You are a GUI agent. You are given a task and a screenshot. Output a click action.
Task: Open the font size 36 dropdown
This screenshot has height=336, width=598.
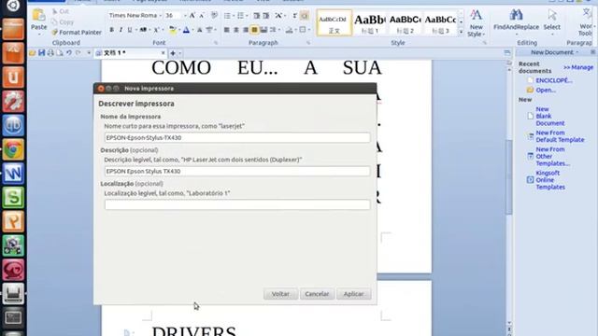(x=185, y=16)
